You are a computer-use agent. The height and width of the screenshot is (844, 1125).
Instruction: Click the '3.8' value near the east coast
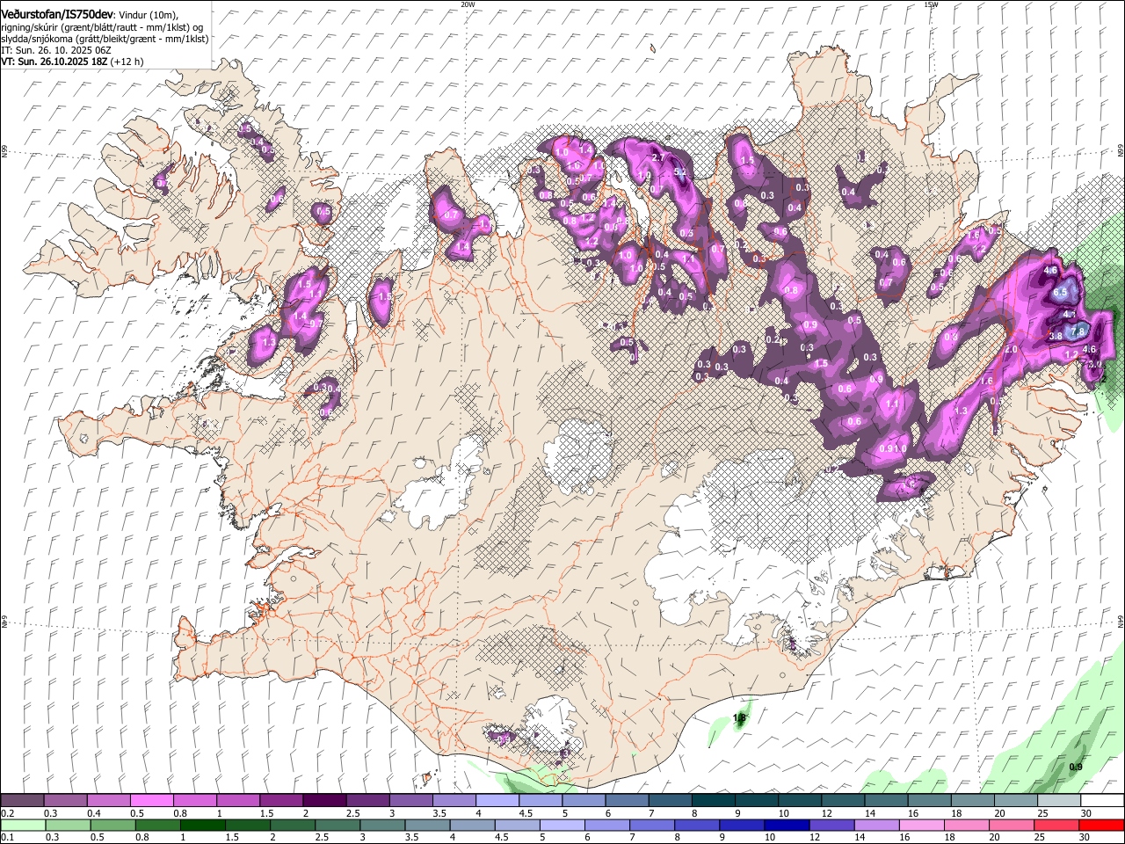click(x=1056, y=336)
